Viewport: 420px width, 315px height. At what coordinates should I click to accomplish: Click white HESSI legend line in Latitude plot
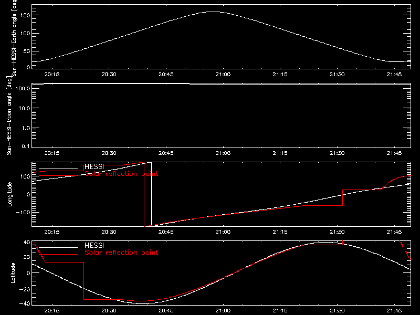click(x=58, y=247)
